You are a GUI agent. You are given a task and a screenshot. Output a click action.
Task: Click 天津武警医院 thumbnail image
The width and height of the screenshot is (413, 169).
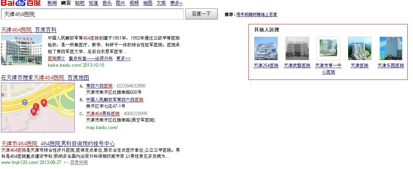pyautogui.click(x=297, y=48)
